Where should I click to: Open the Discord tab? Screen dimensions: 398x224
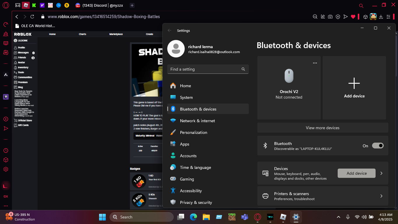point(99,5)
